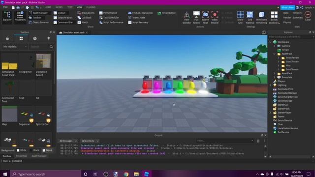The height and width of the screenshot is (177, 315).
Task: Click the What's New button
Action: pyautogui.click(x=287, y=8)
